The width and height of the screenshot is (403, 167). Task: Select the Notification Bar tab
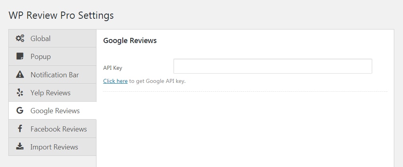click(53, 75)
